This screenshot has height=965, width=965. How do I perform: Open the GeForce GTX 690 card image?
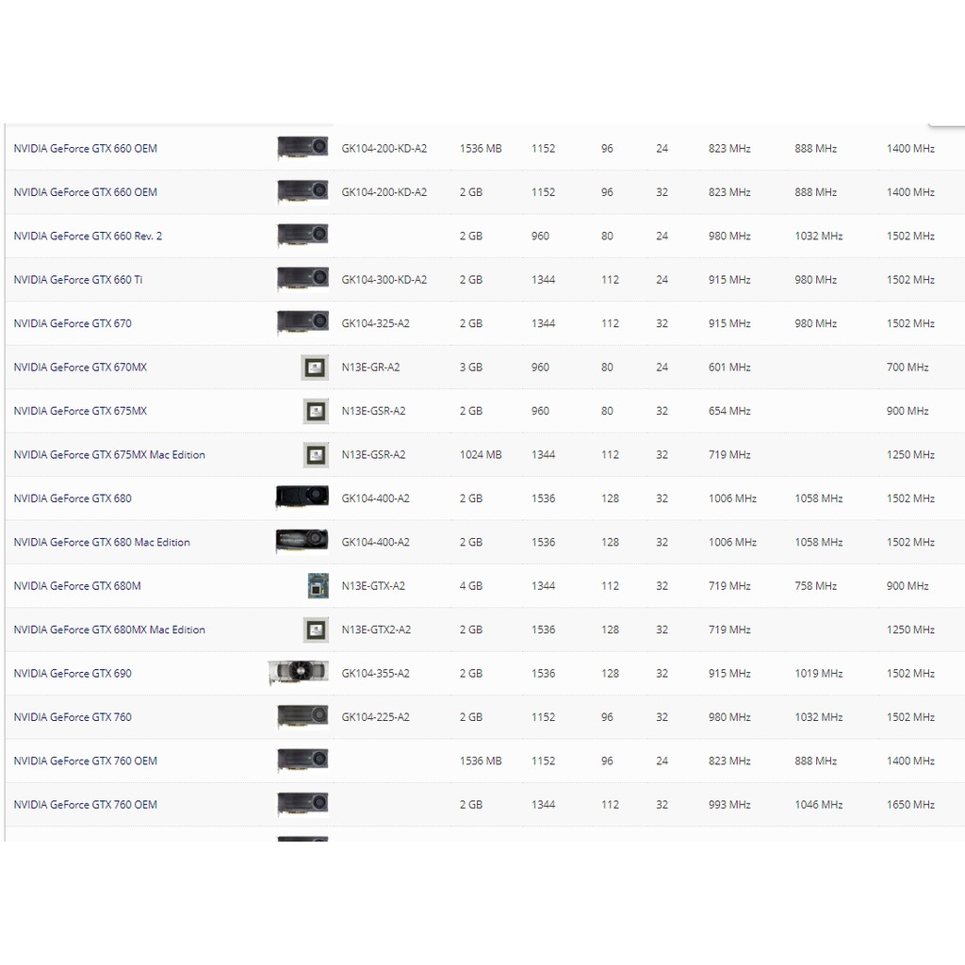[299, 673]
